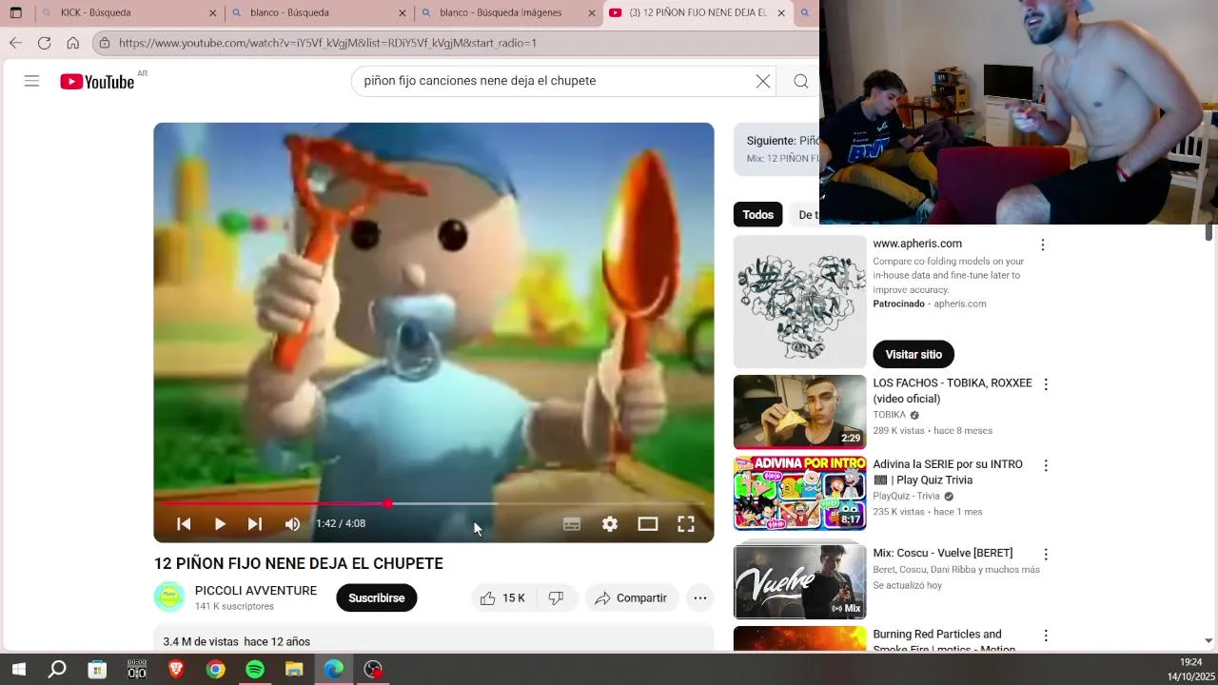Open options for LOS FACHOS video

1046,384
